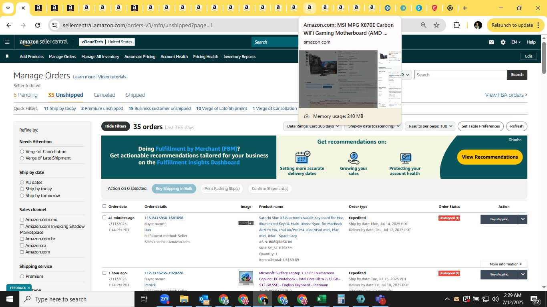Tick checkbox for order 113-8475930-1681058
Viewport: 547px width, 307px height.
tap(104, 217)
